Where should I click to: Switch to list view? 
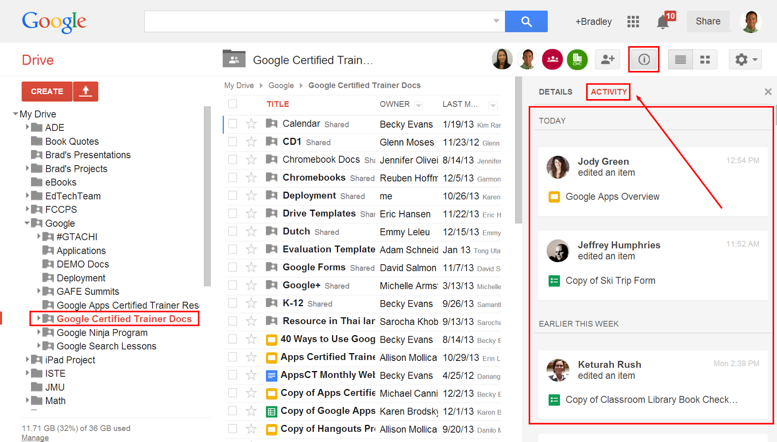pyautogui.click(x=680, y=60)
